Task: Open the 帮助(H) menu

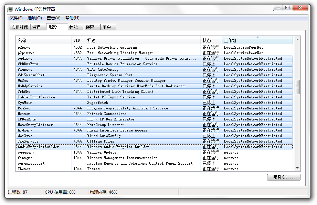Action: click(72, 18)
